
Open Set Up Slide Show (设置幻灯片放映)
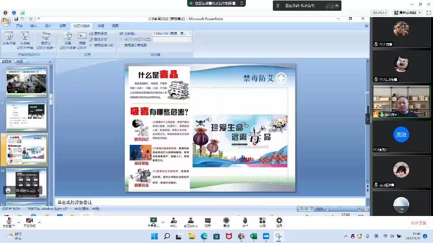pyautogui.click(x=68, y=38)
